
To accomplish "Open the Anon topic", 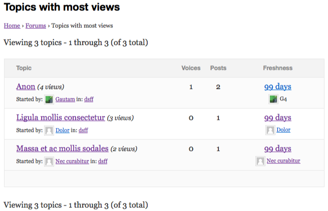I will tap(26, 86).
